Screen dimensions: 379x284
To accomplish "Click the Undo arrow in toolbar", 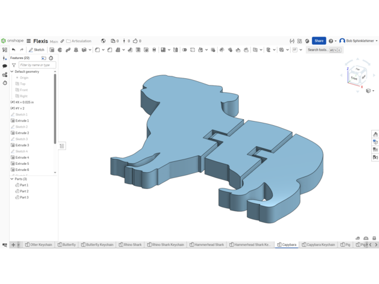I will (13, 50).
